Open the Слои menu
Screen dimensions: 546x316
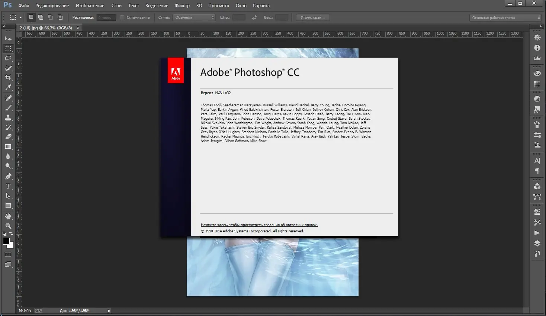(116, 6)
